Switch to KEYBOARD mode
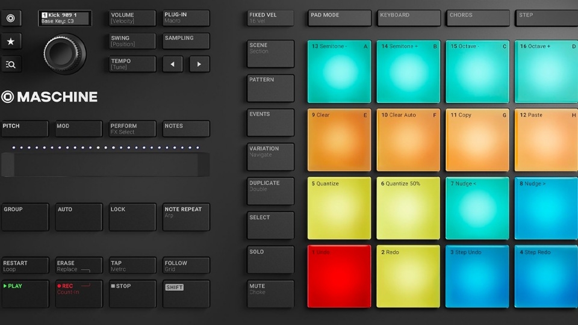The width and height of the screenshot is (578, 325). click(x=409, y=18)
